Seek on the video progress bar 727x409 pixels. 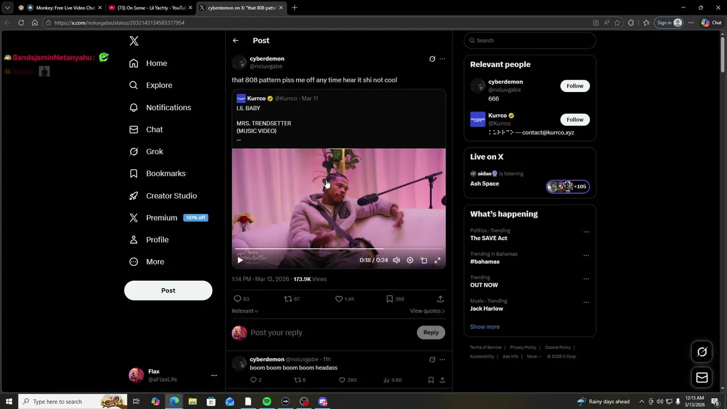click(x=339, y=249)
